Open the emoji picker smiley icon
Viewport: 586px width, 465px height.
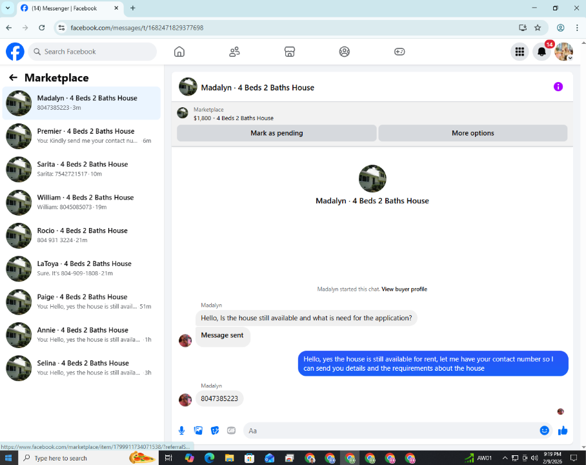pos(545,431)
